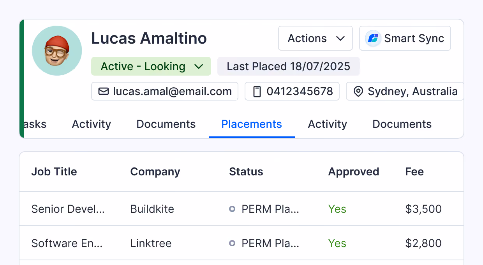Click the lucas.amal@email.com email chip
This screenshot has height=265, width=483.
click(165, 91)
